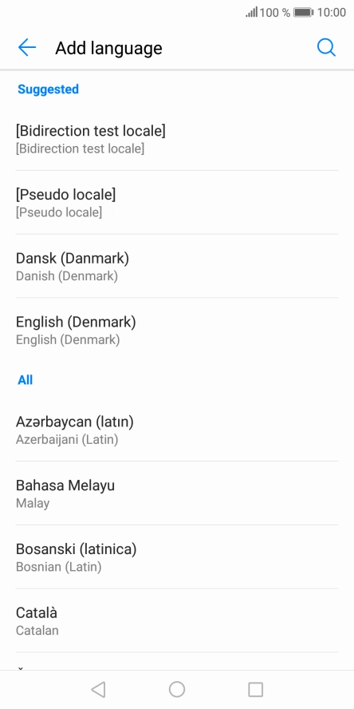Tap the 10:00 clock in status bar

332,13
